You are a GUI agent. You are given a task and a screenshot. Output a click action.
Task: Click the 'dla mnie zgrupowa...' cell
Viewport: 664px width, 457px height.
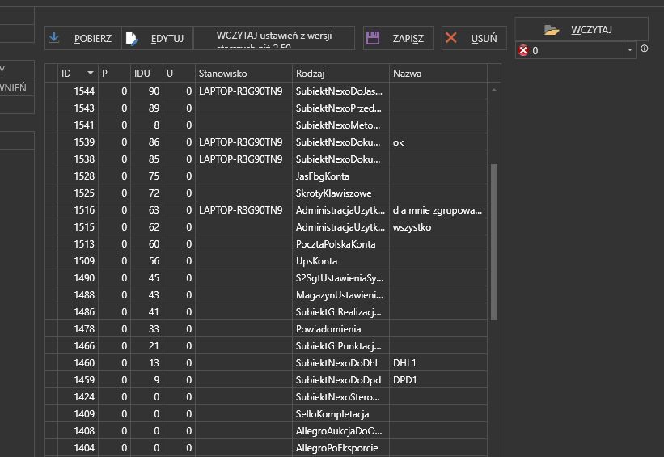(x=438, y=210)
